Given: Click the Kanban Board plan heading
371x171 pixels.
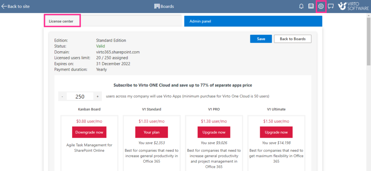Looking at the screenshot, I should 89,109.
